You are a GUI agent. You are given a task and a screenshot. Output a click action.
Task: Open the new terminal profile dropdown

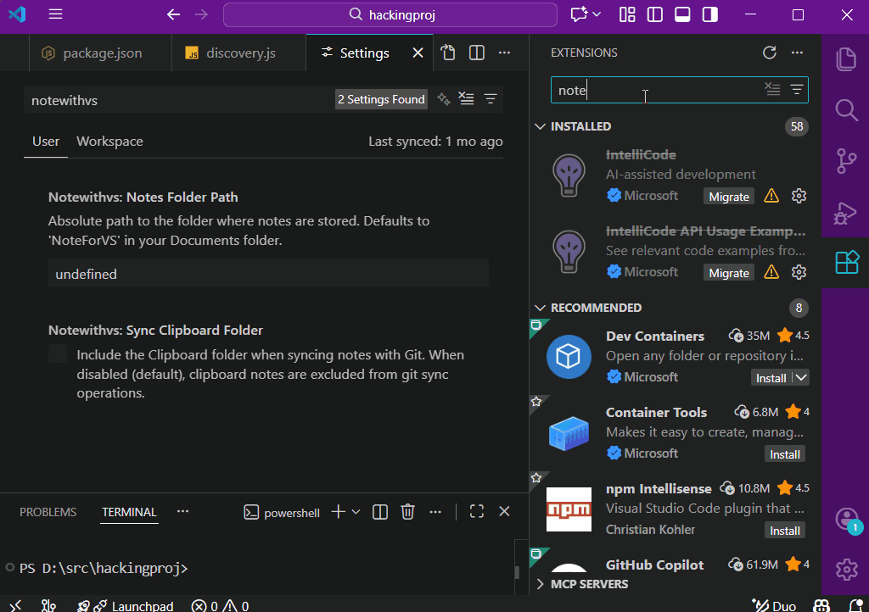(356, 512)
